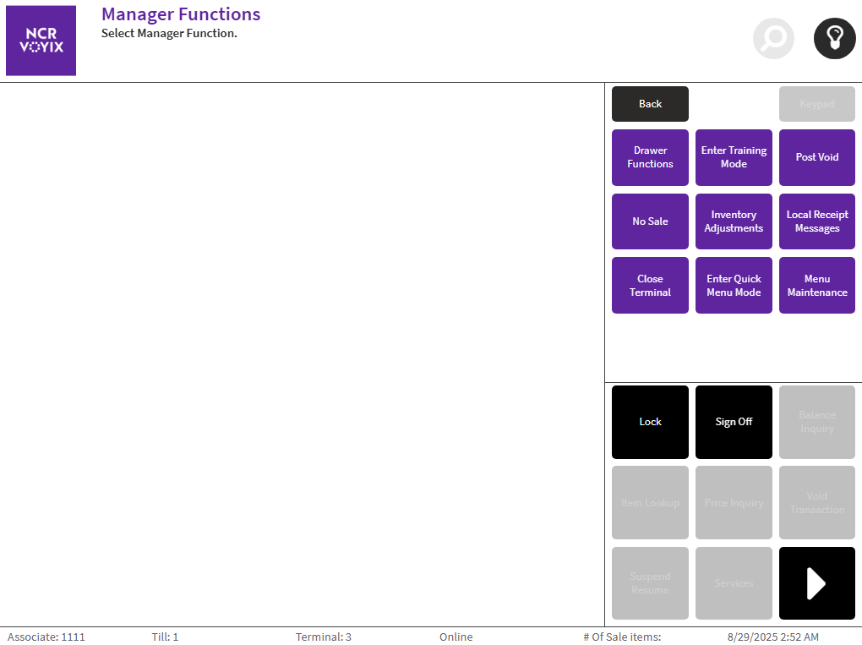
Task: Perform a No Sale
Action: click(650, 221)
